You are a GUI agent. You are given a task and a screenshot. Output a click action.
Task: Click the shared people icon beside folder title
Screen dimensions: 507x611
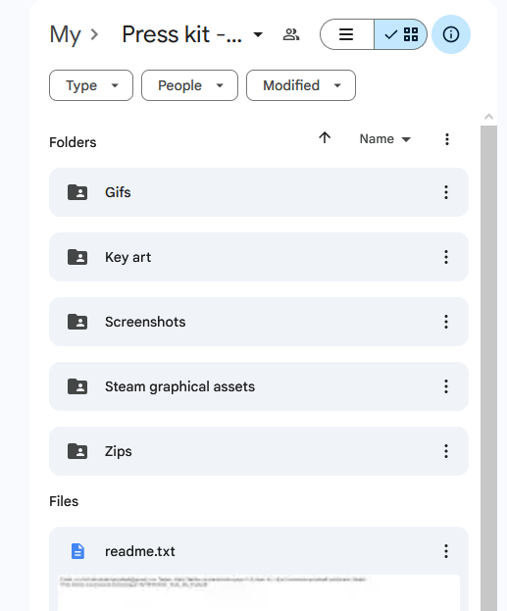[x=290, y=34]
